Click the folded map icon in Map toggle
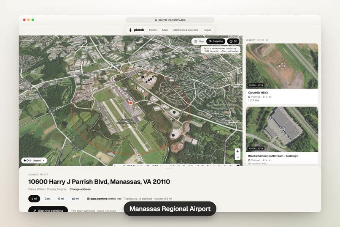The width and height of the screenshot is (340, 227). point(196,41)
